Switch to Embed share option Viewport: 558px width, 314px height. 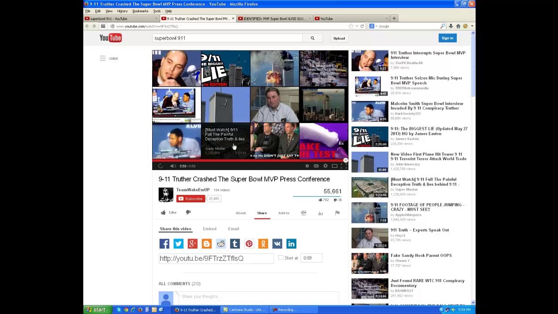pos(210,229)
